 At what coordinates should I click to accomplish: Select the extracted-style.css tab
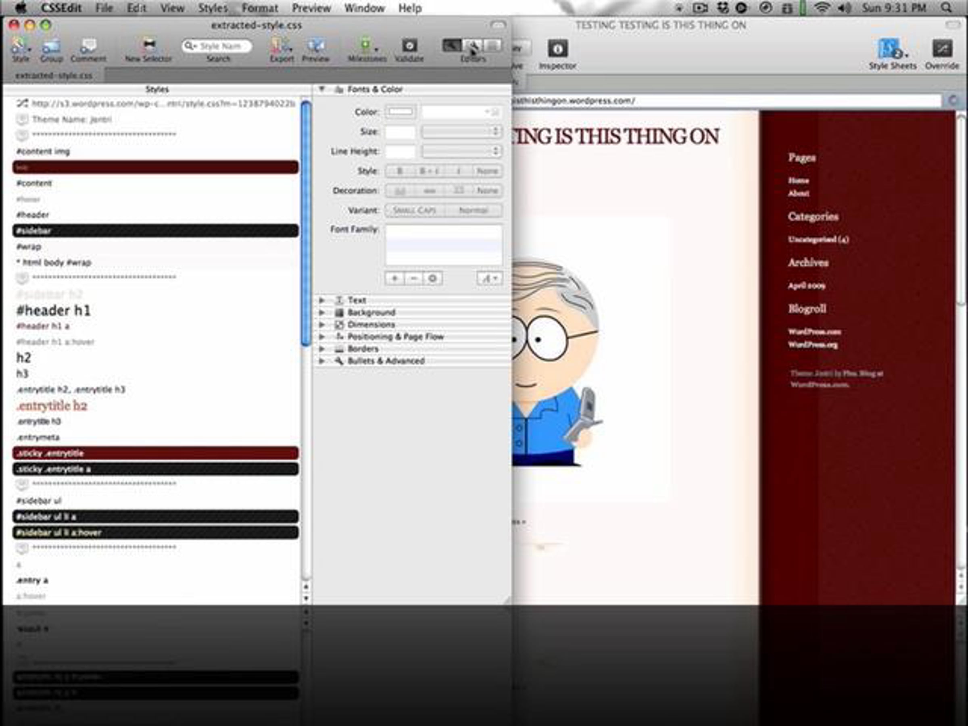click(54, 76)
